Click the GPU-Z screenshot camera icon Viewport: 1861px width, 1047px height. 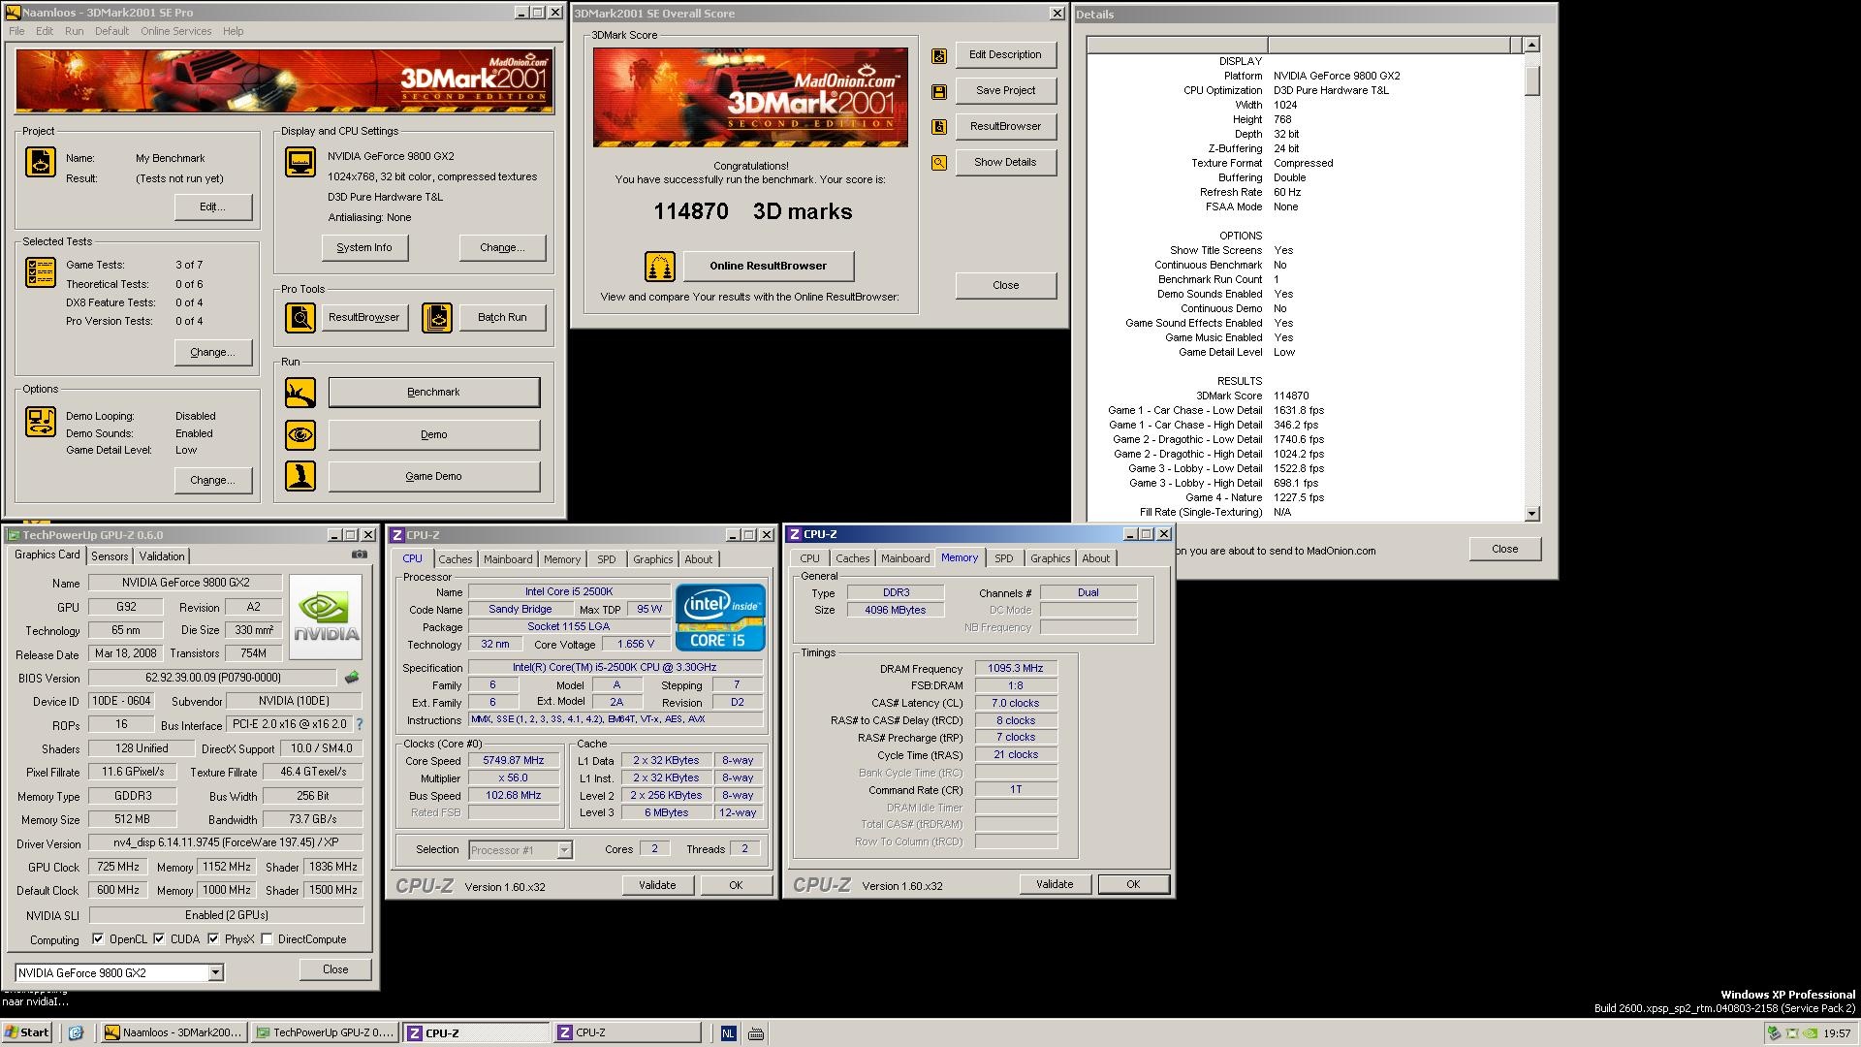point(359,555)
